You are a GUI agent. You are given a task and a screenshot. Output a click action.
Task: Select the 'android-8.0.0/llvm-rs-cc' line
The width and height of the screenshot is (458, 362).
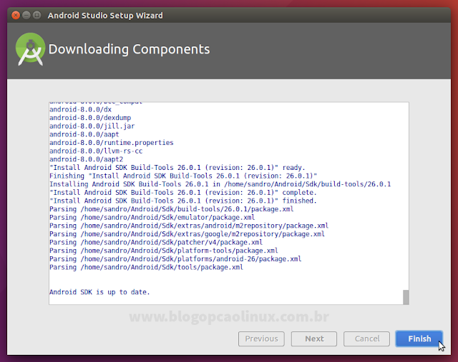[96, 151]
